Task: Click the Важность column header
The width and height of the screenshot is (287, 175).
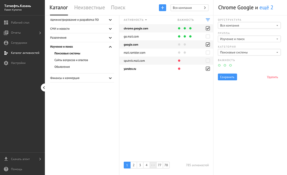Action: 185,20
